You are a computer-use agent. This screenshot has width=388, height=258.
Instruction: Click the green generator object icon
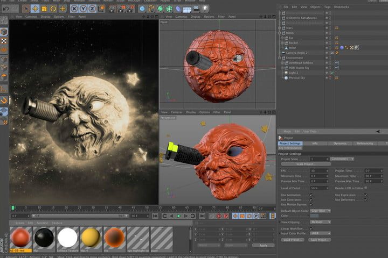tap(161, 9)
